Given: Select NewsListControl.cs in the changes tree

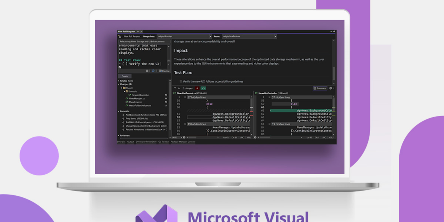Looking at the screenshot, I should 140,95.
